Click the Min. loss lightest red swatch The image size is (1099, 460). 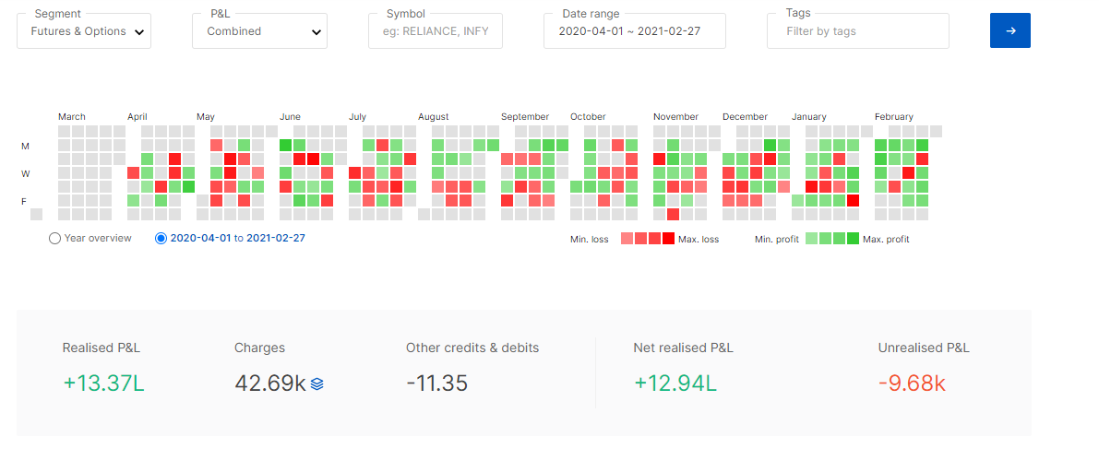click(627, 239)
